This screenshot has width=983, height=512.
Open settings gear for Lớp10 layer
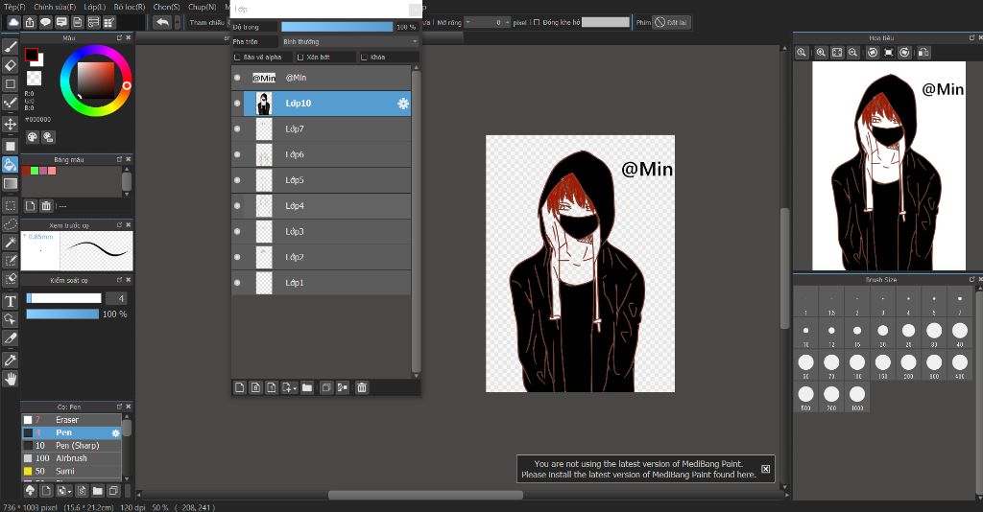pyautogui.click(x=403, y=104)
